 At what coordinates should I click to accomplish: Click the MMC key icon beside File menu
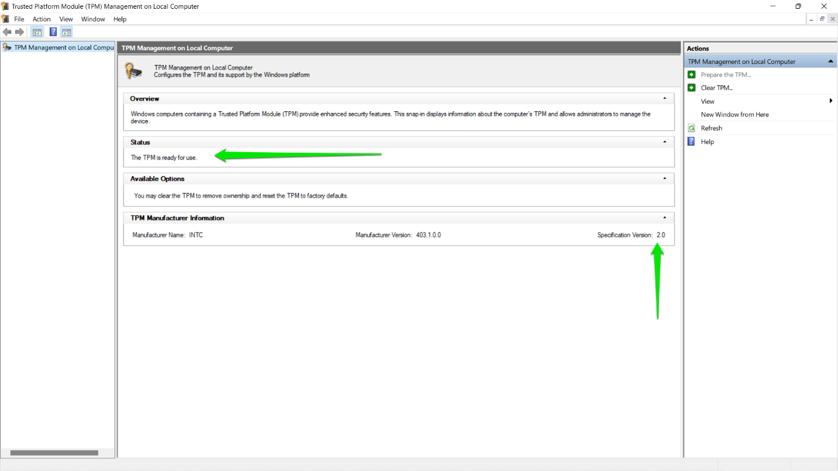coord(5,19)
